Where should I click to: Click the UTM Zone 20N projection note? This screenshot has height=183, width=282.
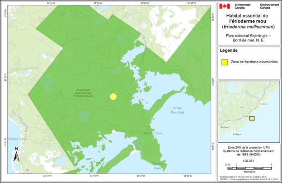[x=247, y=151]
